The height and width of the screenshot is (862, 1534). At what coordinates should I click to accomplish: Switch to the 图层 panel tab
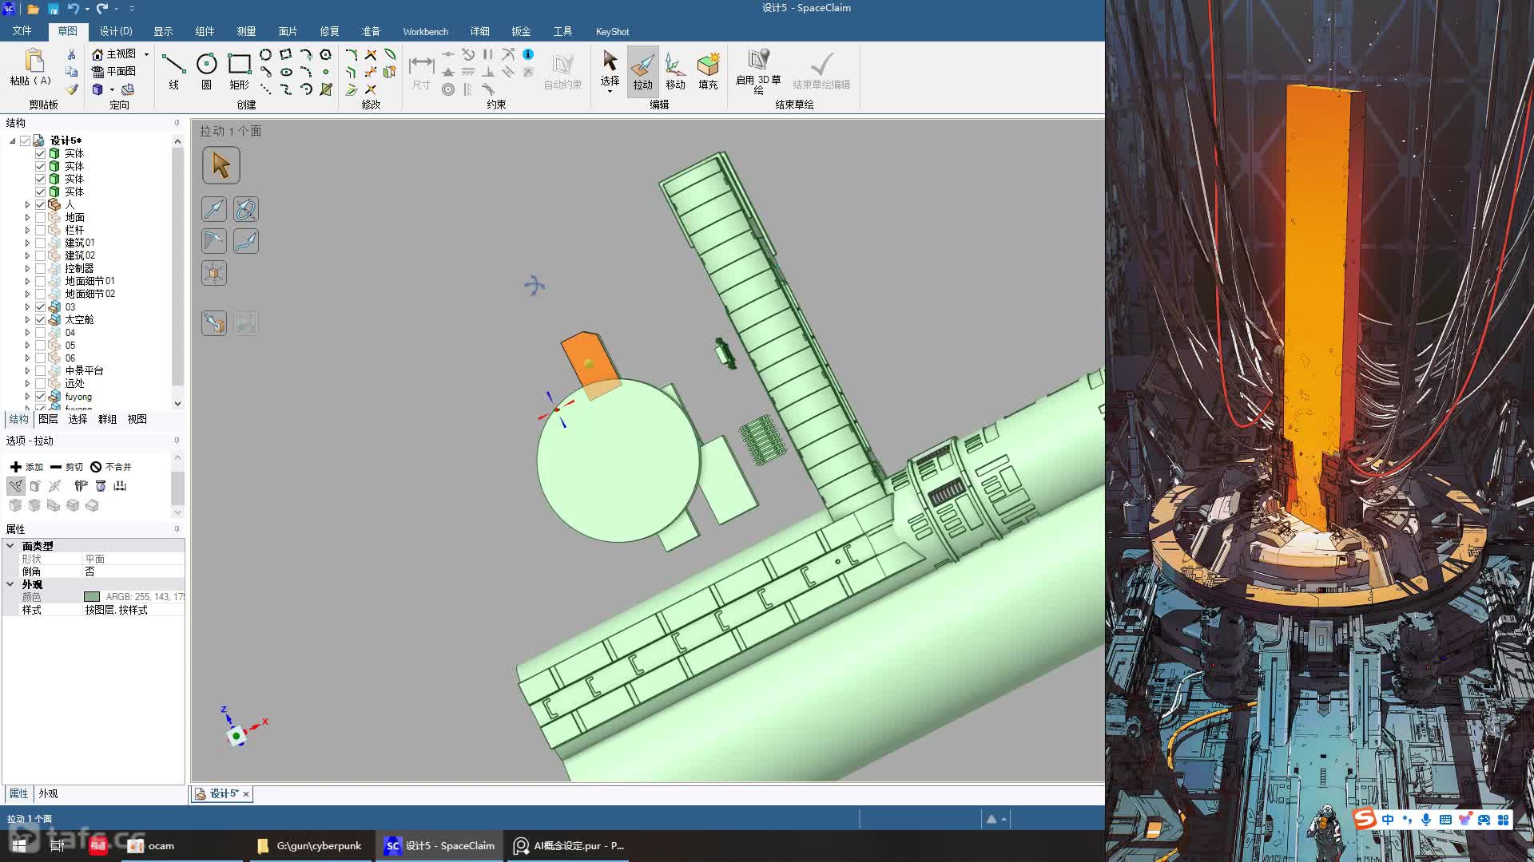48,419
